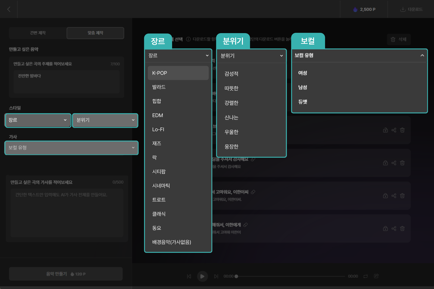Click the trash icon in the 삭제 button
This screenshot has width=434, height=289.
[x=393, y=39]
